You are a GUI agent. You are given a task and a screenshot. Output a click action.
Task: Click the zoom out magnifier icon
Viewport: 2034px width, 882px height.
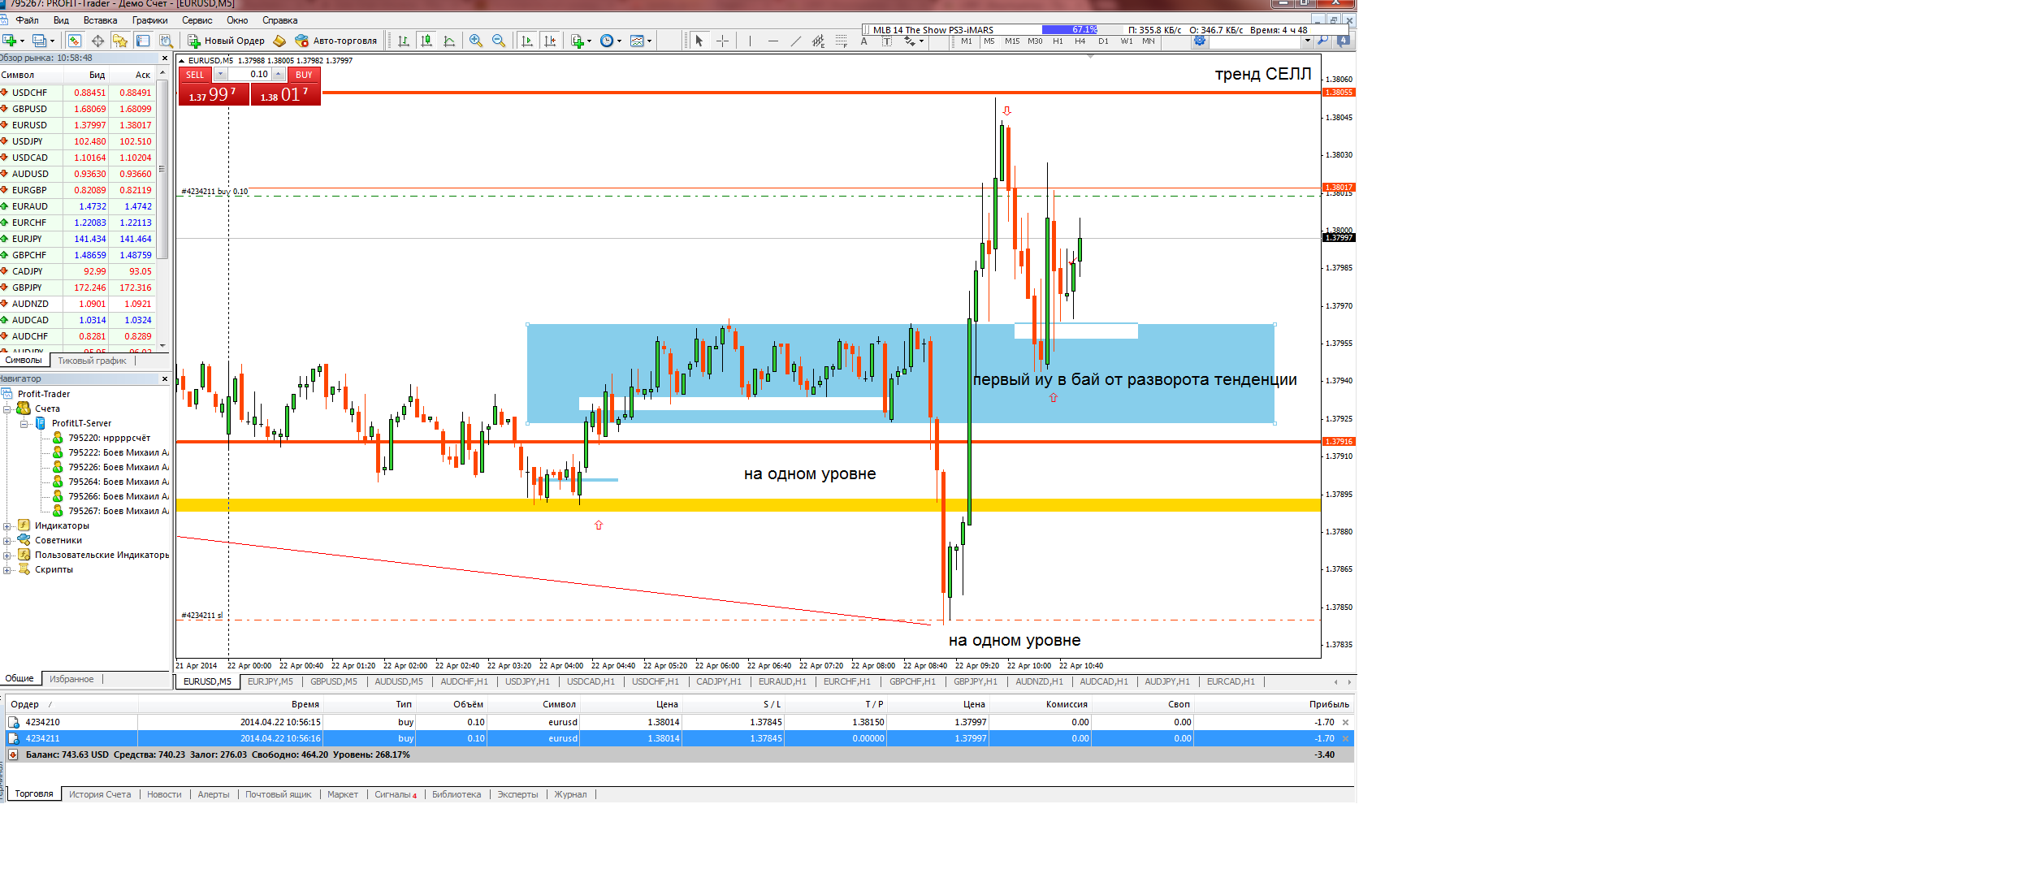pyautogui.click(x=499, y=41)
